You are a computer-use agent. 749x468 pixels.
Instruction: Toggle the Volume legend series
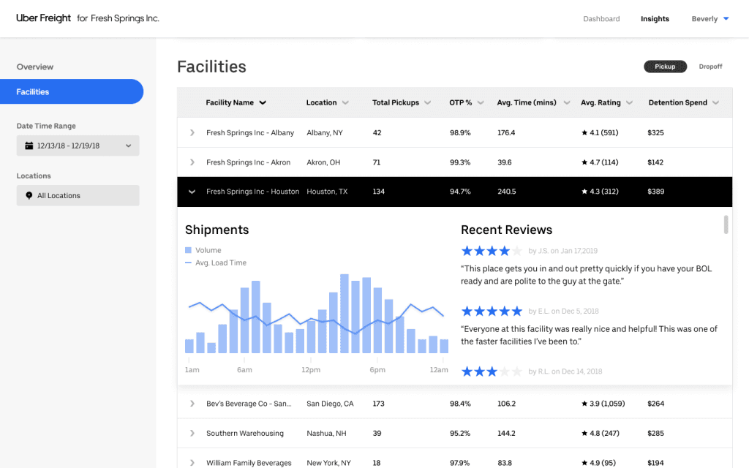tap(189, 250)
